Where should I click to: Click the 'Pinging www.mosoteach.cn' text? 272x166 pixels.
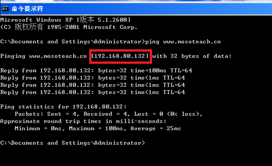[x=43, y=56]
